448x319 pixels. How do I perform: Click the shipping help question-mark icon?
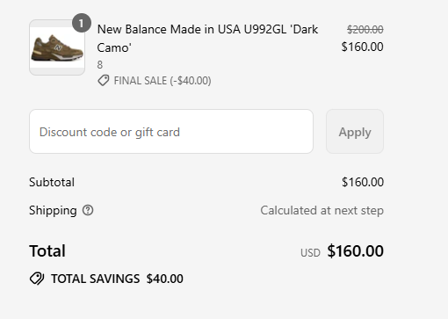pyautogui.click(x=88, y=210)
